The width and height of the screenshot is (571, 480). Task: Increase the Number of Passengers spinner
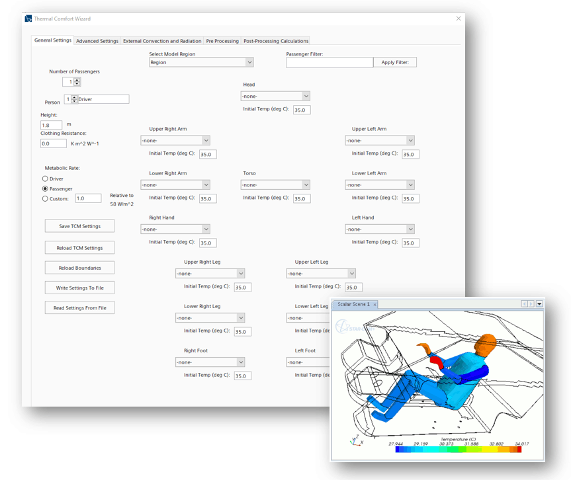(x=77, y=80)
